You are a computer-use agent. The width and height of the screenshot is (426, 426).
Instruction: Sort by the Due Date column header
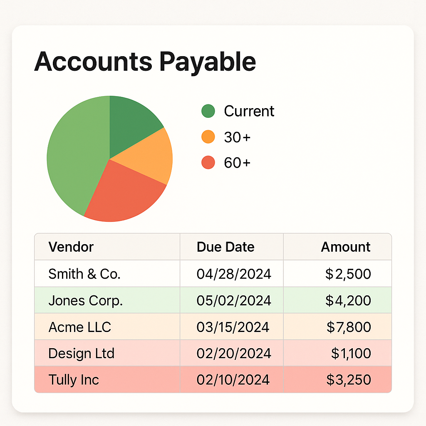click(x=225, y=247)
